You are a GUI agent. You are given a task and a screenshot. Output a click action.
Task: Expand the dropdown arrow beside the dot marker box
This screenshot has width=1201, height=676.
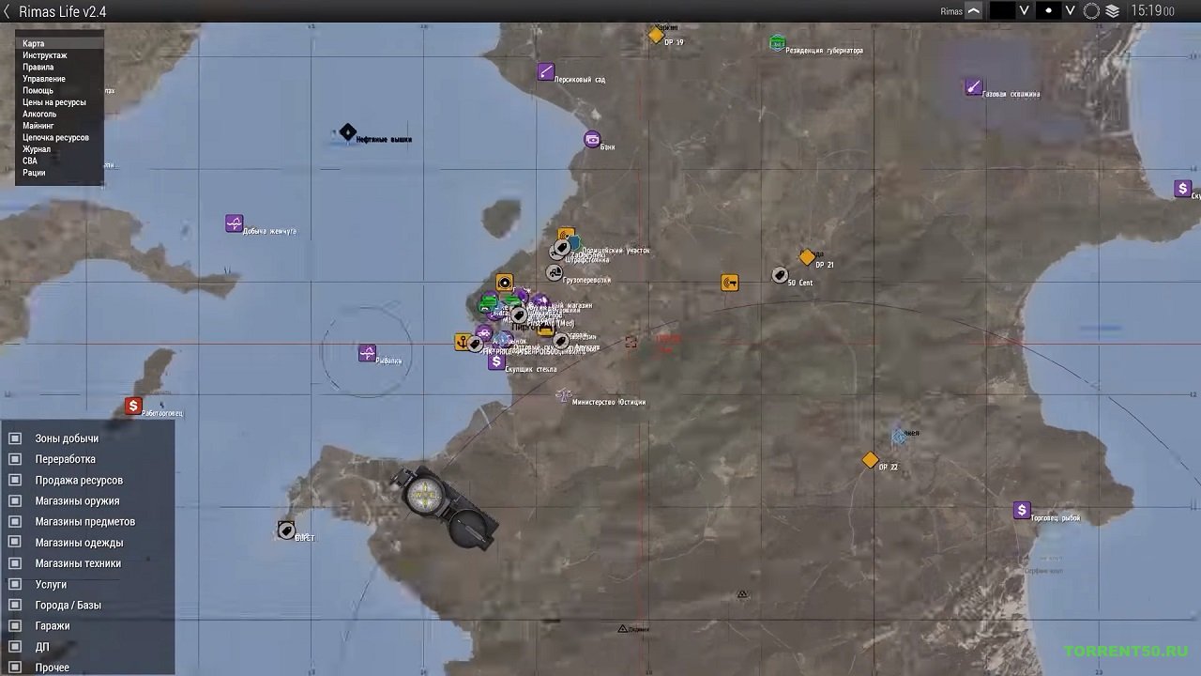coord(1070,11)
